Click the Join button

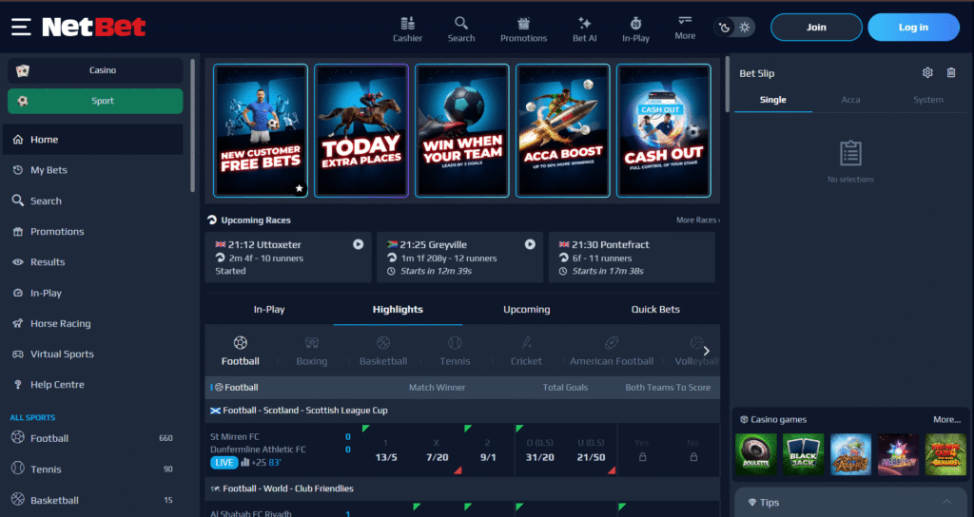[x=816, y=28]
